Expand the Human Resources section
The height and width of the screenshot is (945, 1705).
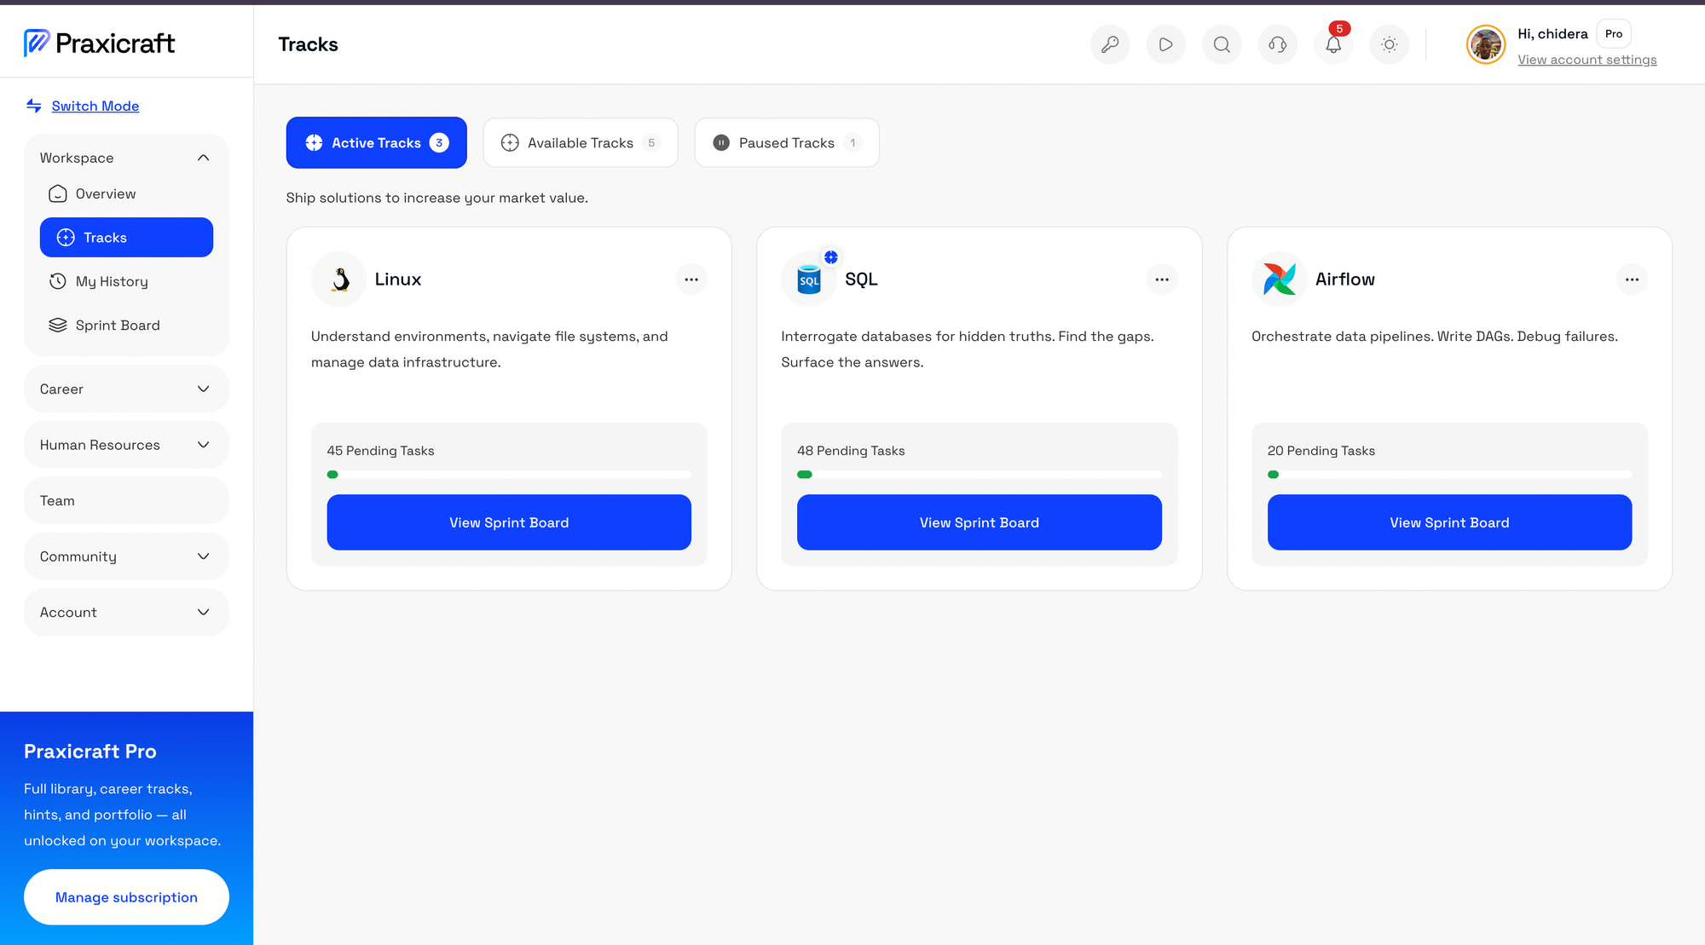126,445
